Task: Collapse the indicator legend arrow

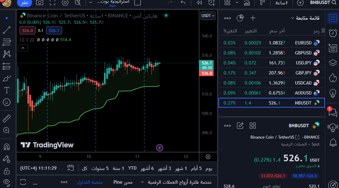Action: (x=23, y=48)
